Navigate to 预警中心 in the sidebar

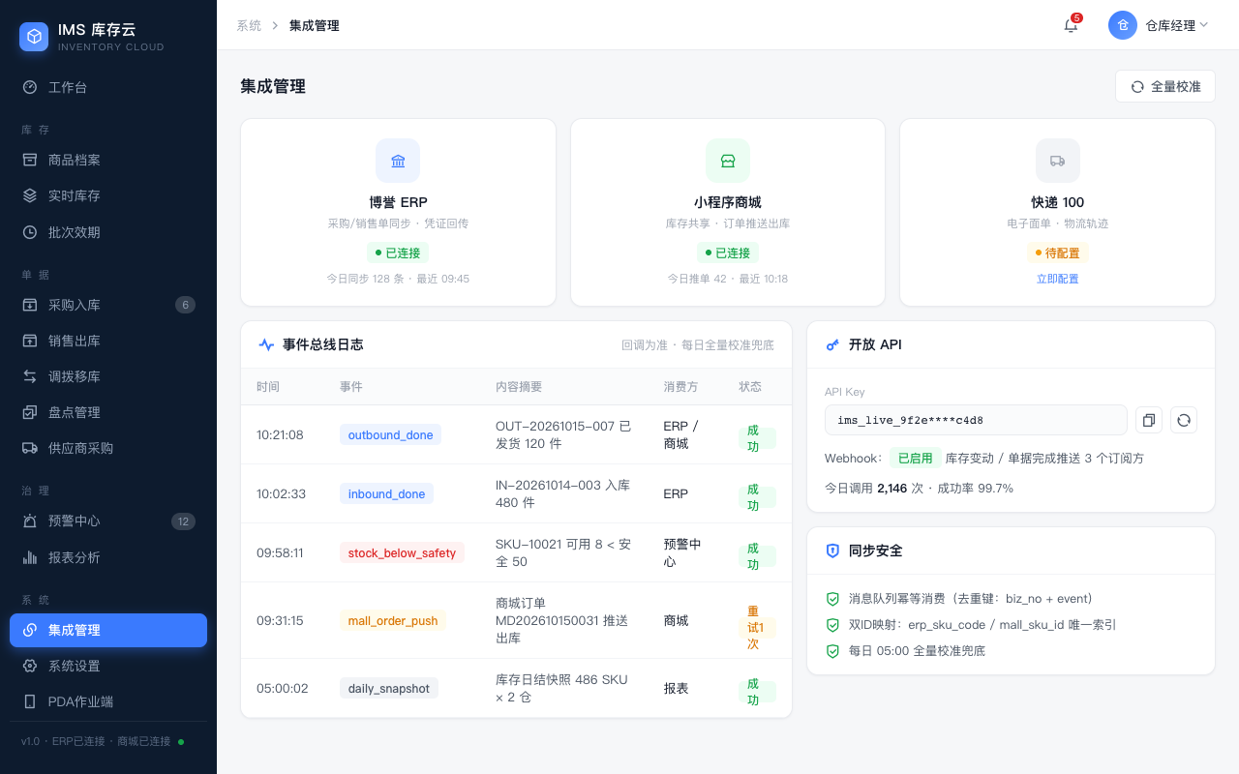(x=108, y=521)
